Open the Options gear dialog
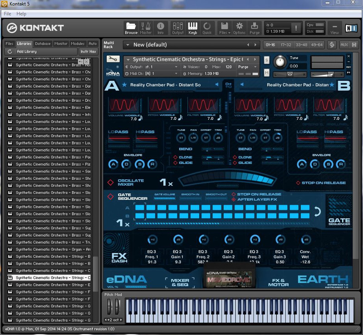 coord(239,28)
